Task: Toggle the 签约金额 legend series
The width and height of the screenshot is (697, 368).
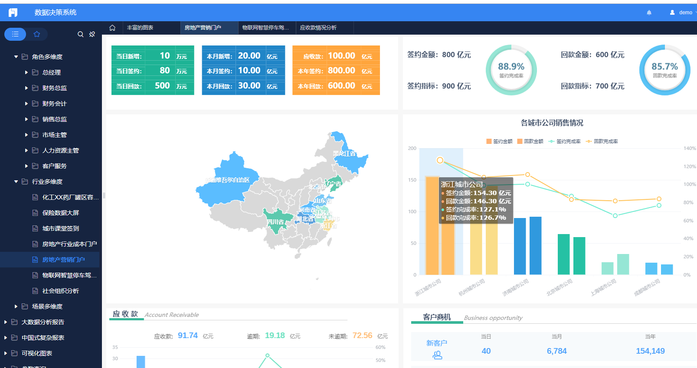Action: [x=499, y=141]
